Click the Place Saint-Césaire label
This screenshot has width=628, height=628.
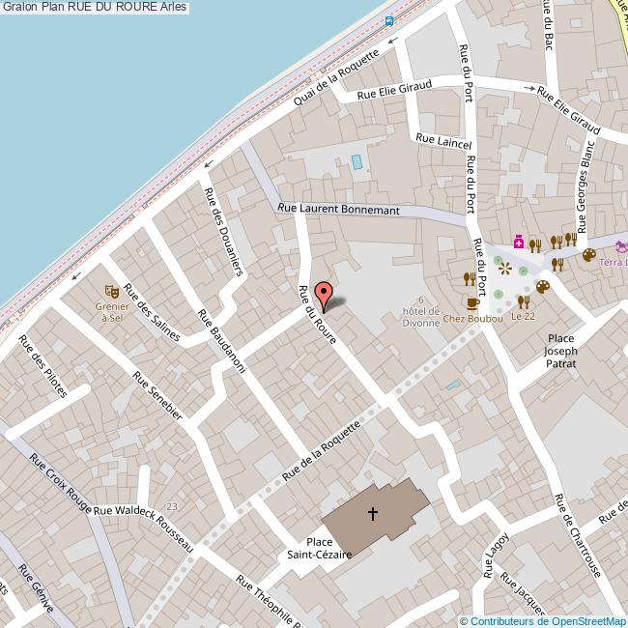[x=316, y=548]
